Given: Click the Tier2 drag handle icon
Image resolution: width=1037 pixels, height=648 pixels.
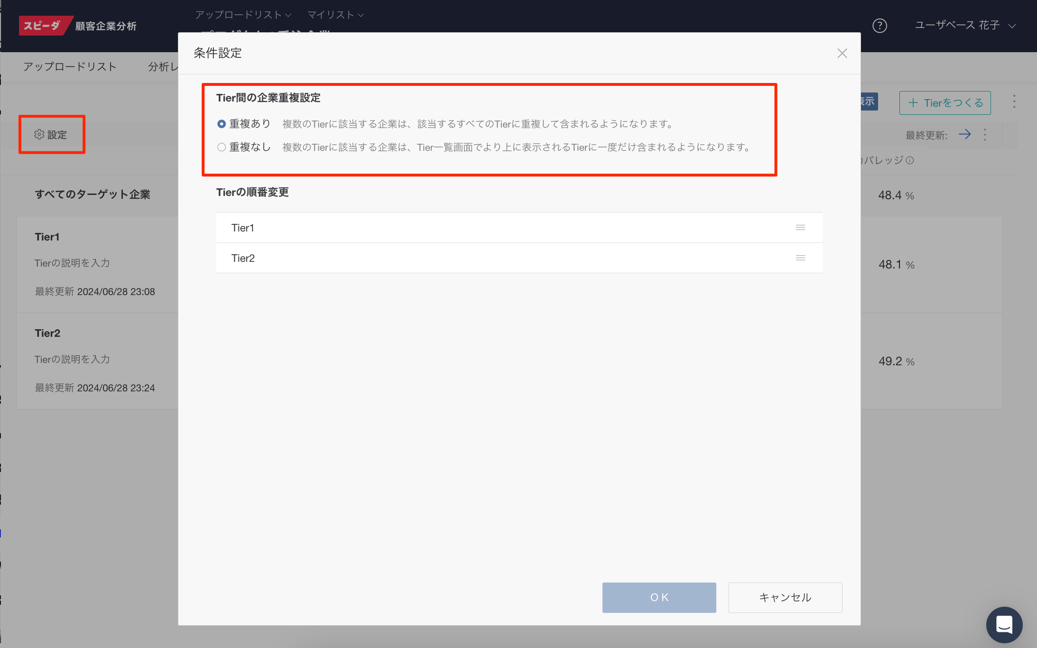Looking at the screenshot, I should click(800, 258).
